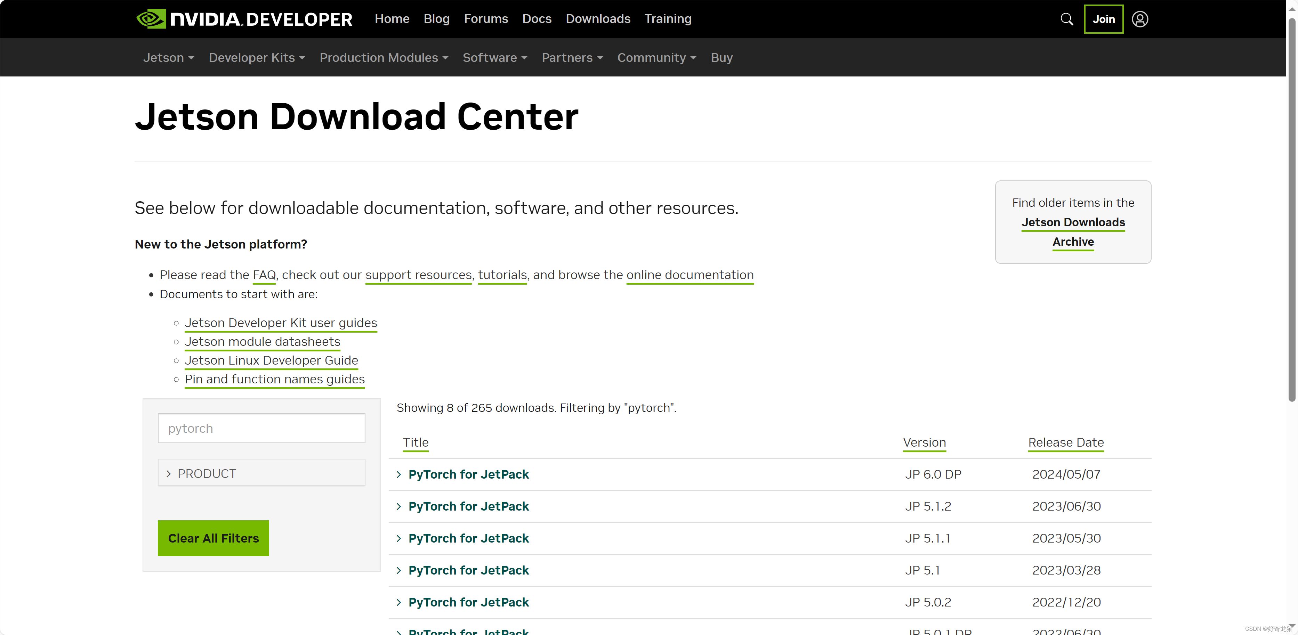Expand the Jetson dropdown menu

tap(169, 57)
